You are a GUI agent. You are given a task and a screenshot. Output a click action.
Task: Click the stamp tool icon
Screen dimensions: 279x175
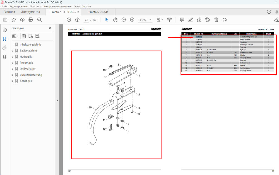208,20
